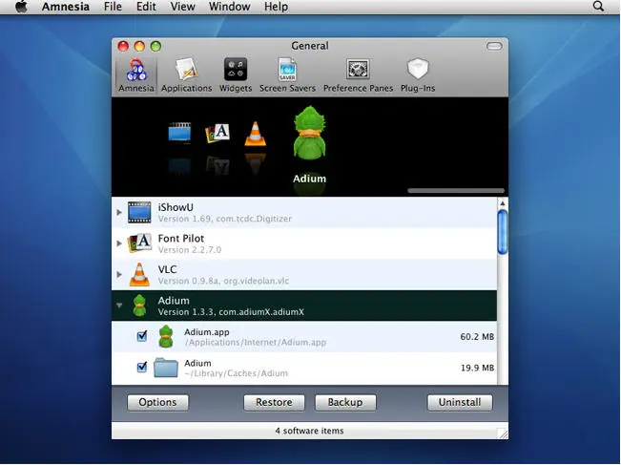Expand the VLC row
Image resolution: width=621 pixels, height=465 pixels.
coord(119,274)
